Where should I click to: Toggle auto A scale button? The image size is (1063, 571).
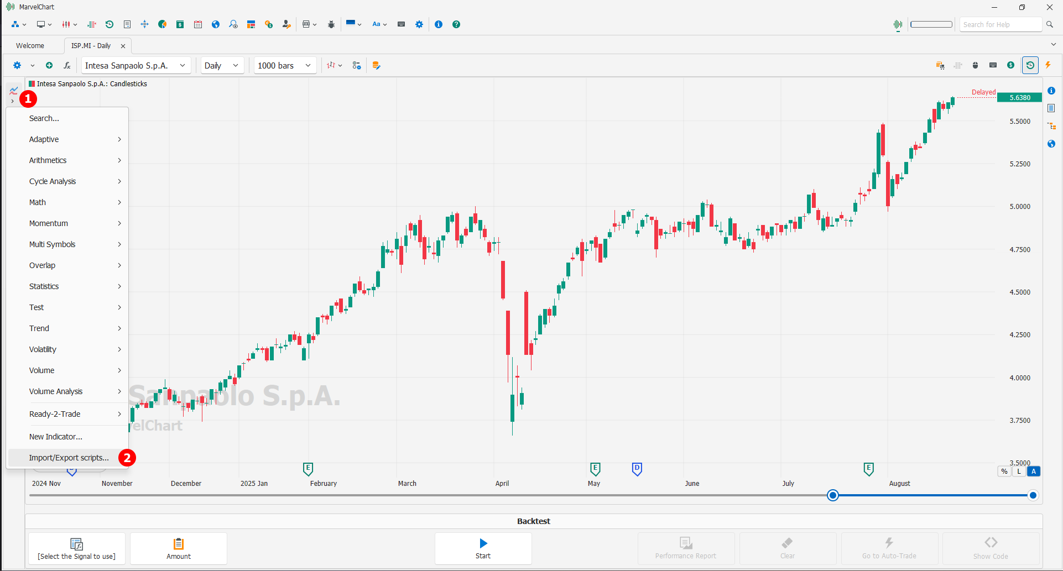[x=1034, y=472]
